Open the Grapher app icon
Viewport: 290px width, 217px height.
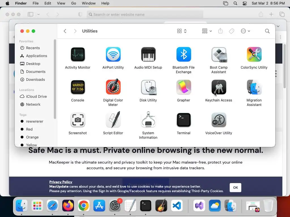pos(184,87)
